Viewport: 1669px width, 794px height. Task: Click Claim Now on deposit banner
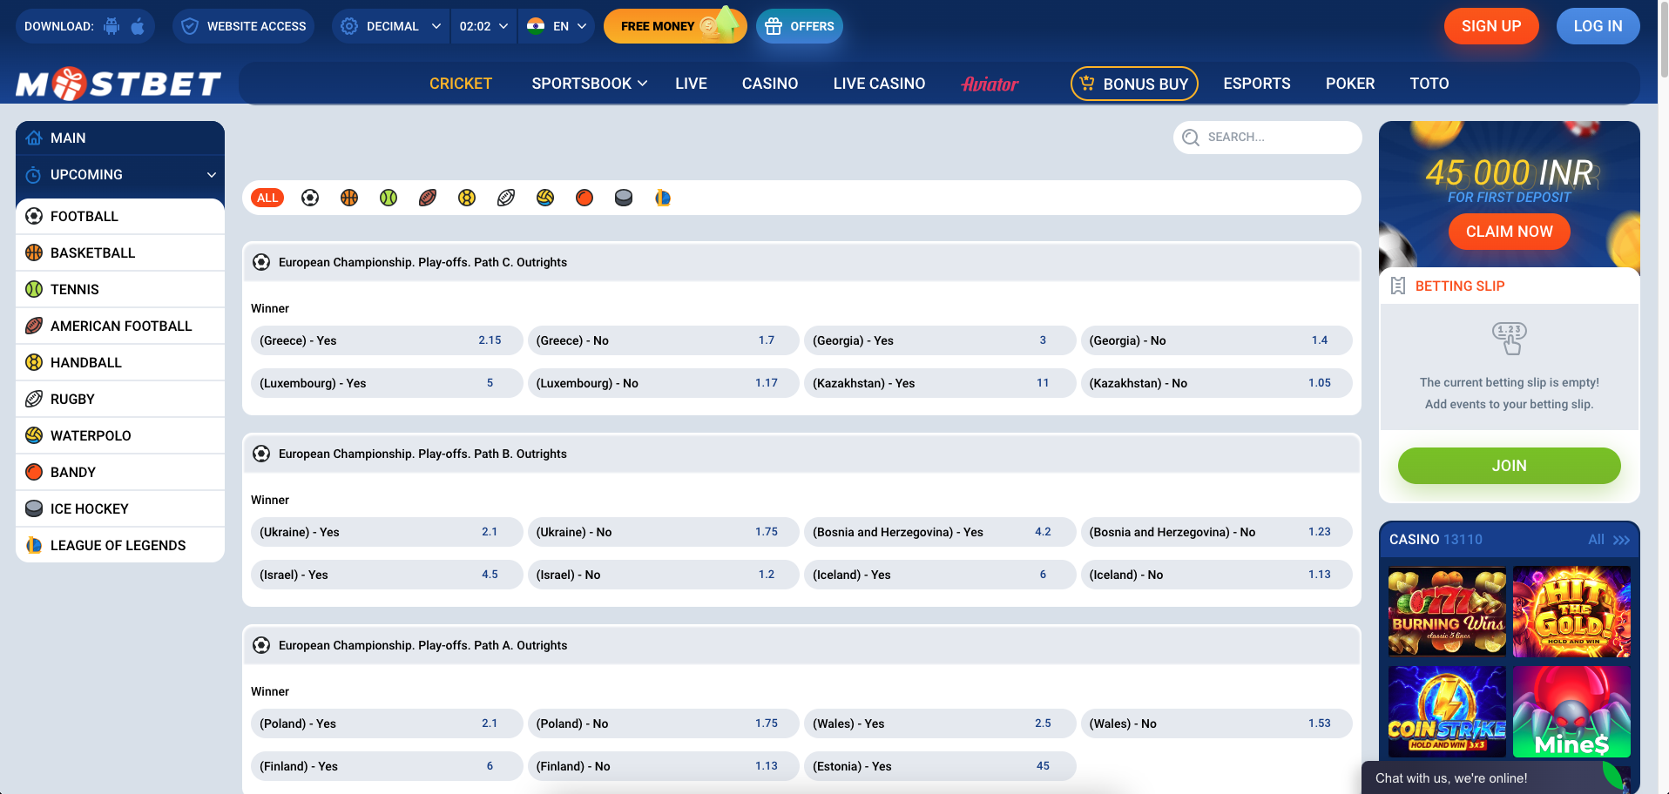pos(1509,232)
